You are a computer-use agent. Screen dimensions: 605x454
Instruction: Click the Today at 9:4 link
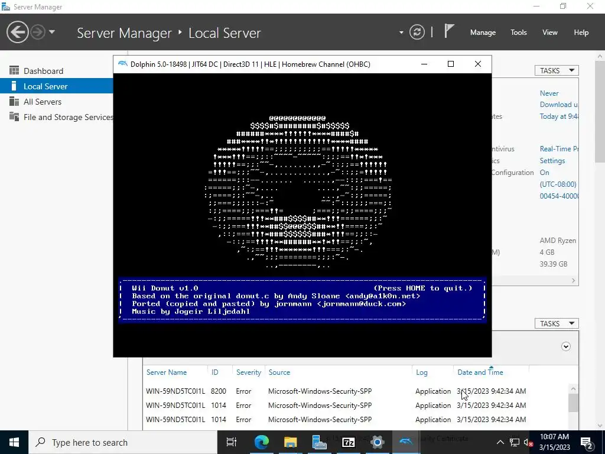click(x=559, y=116)
